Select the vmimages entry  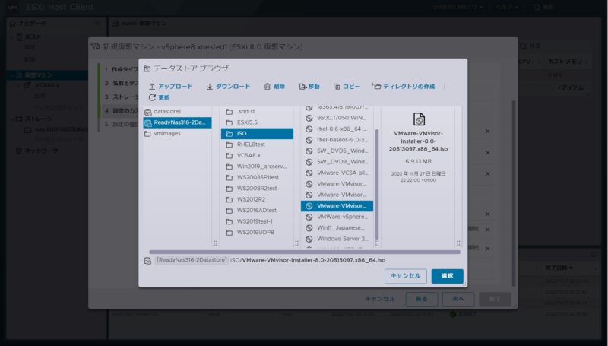(177, 133)
